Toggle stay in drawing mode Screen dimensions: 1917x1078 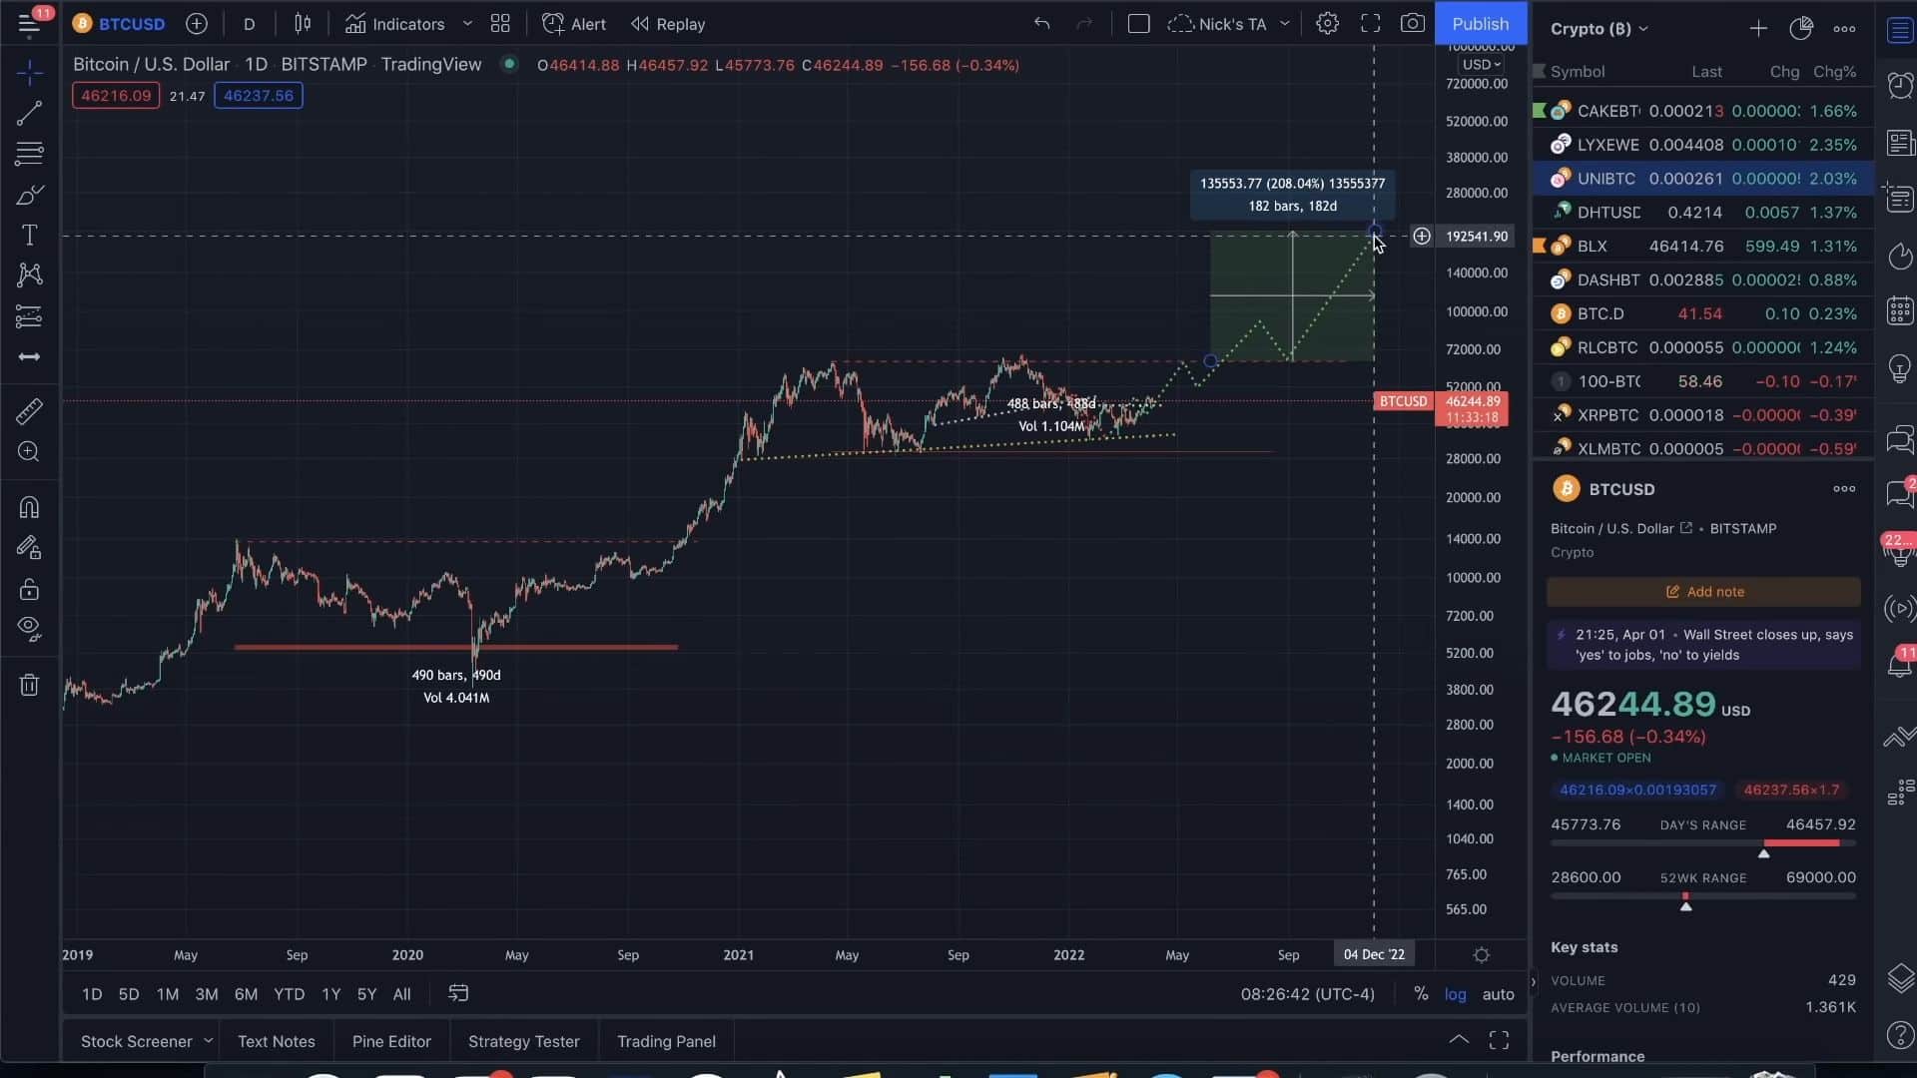tap(29, 548)
